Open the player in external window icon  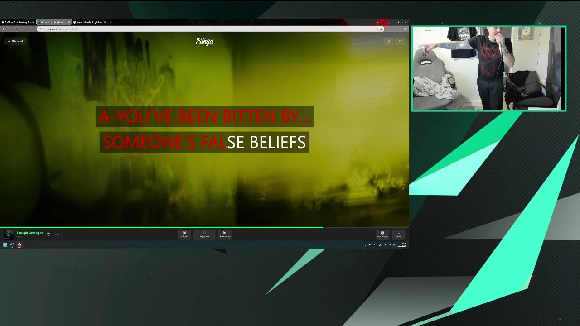click(388, 41)
